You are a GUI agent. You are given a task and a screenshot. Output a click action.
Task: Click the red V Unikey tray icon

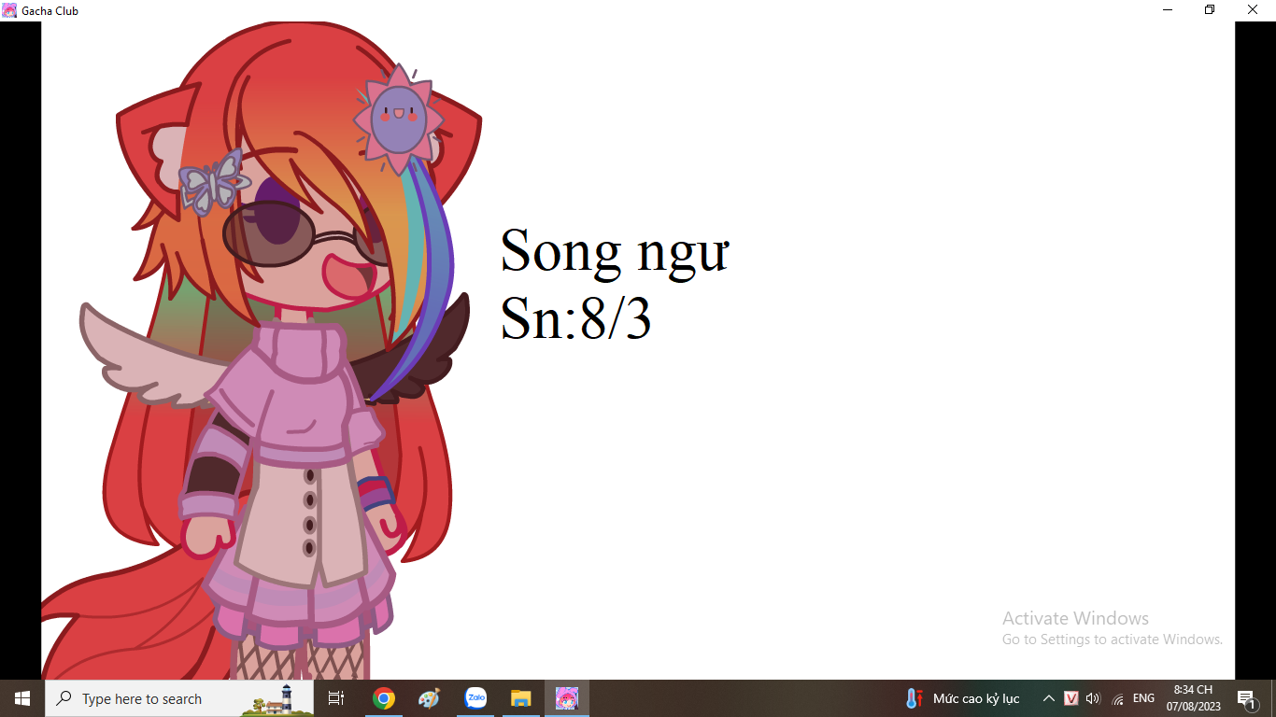coord(1071,698)
